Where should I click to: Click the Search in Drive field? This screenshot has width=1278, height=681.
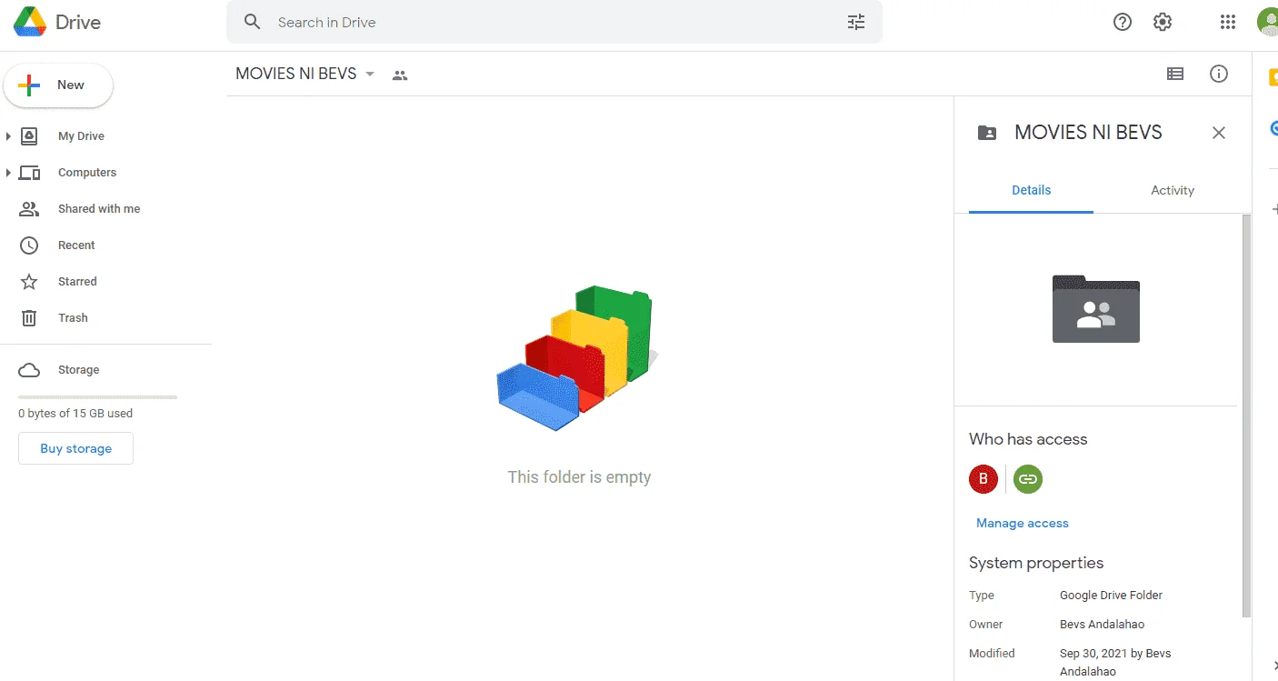[554, 22]
